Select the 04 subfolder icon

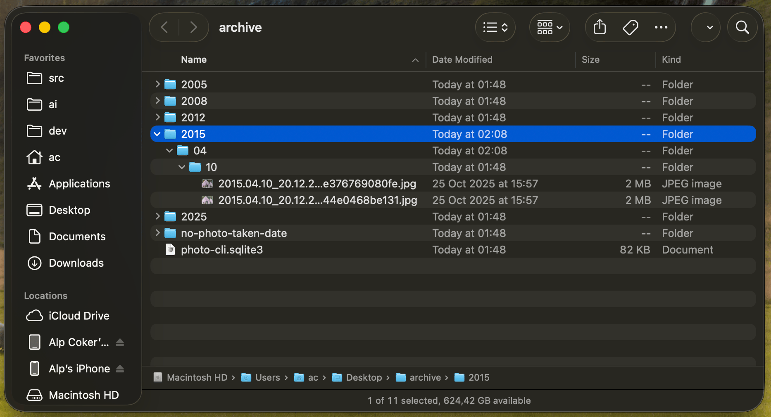tap(183, 150)
